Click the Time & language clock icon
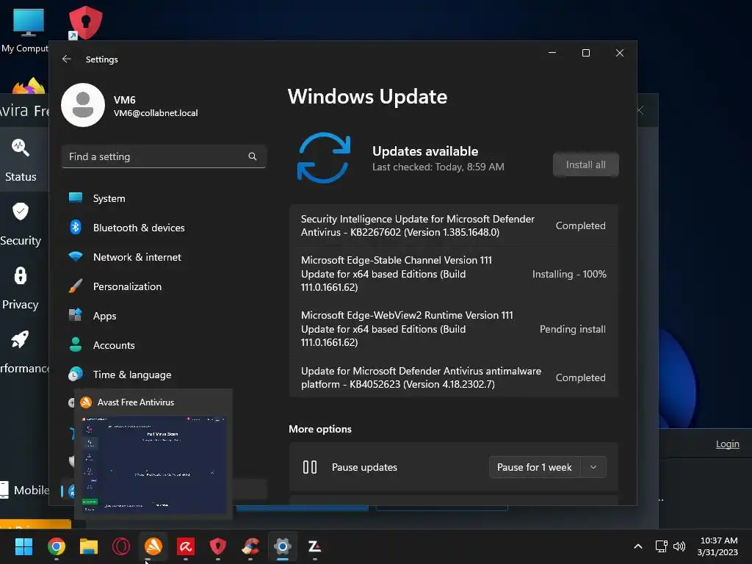This screenshot has width=752, height=564. 76,374
